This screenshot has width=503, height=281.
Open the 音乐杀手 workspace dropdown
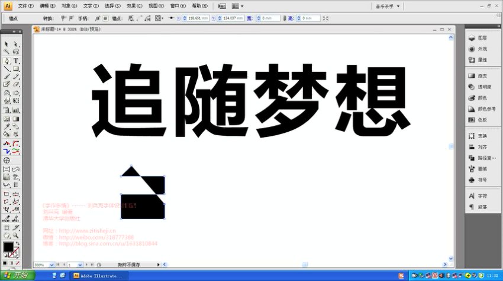[x=388, y=6]
